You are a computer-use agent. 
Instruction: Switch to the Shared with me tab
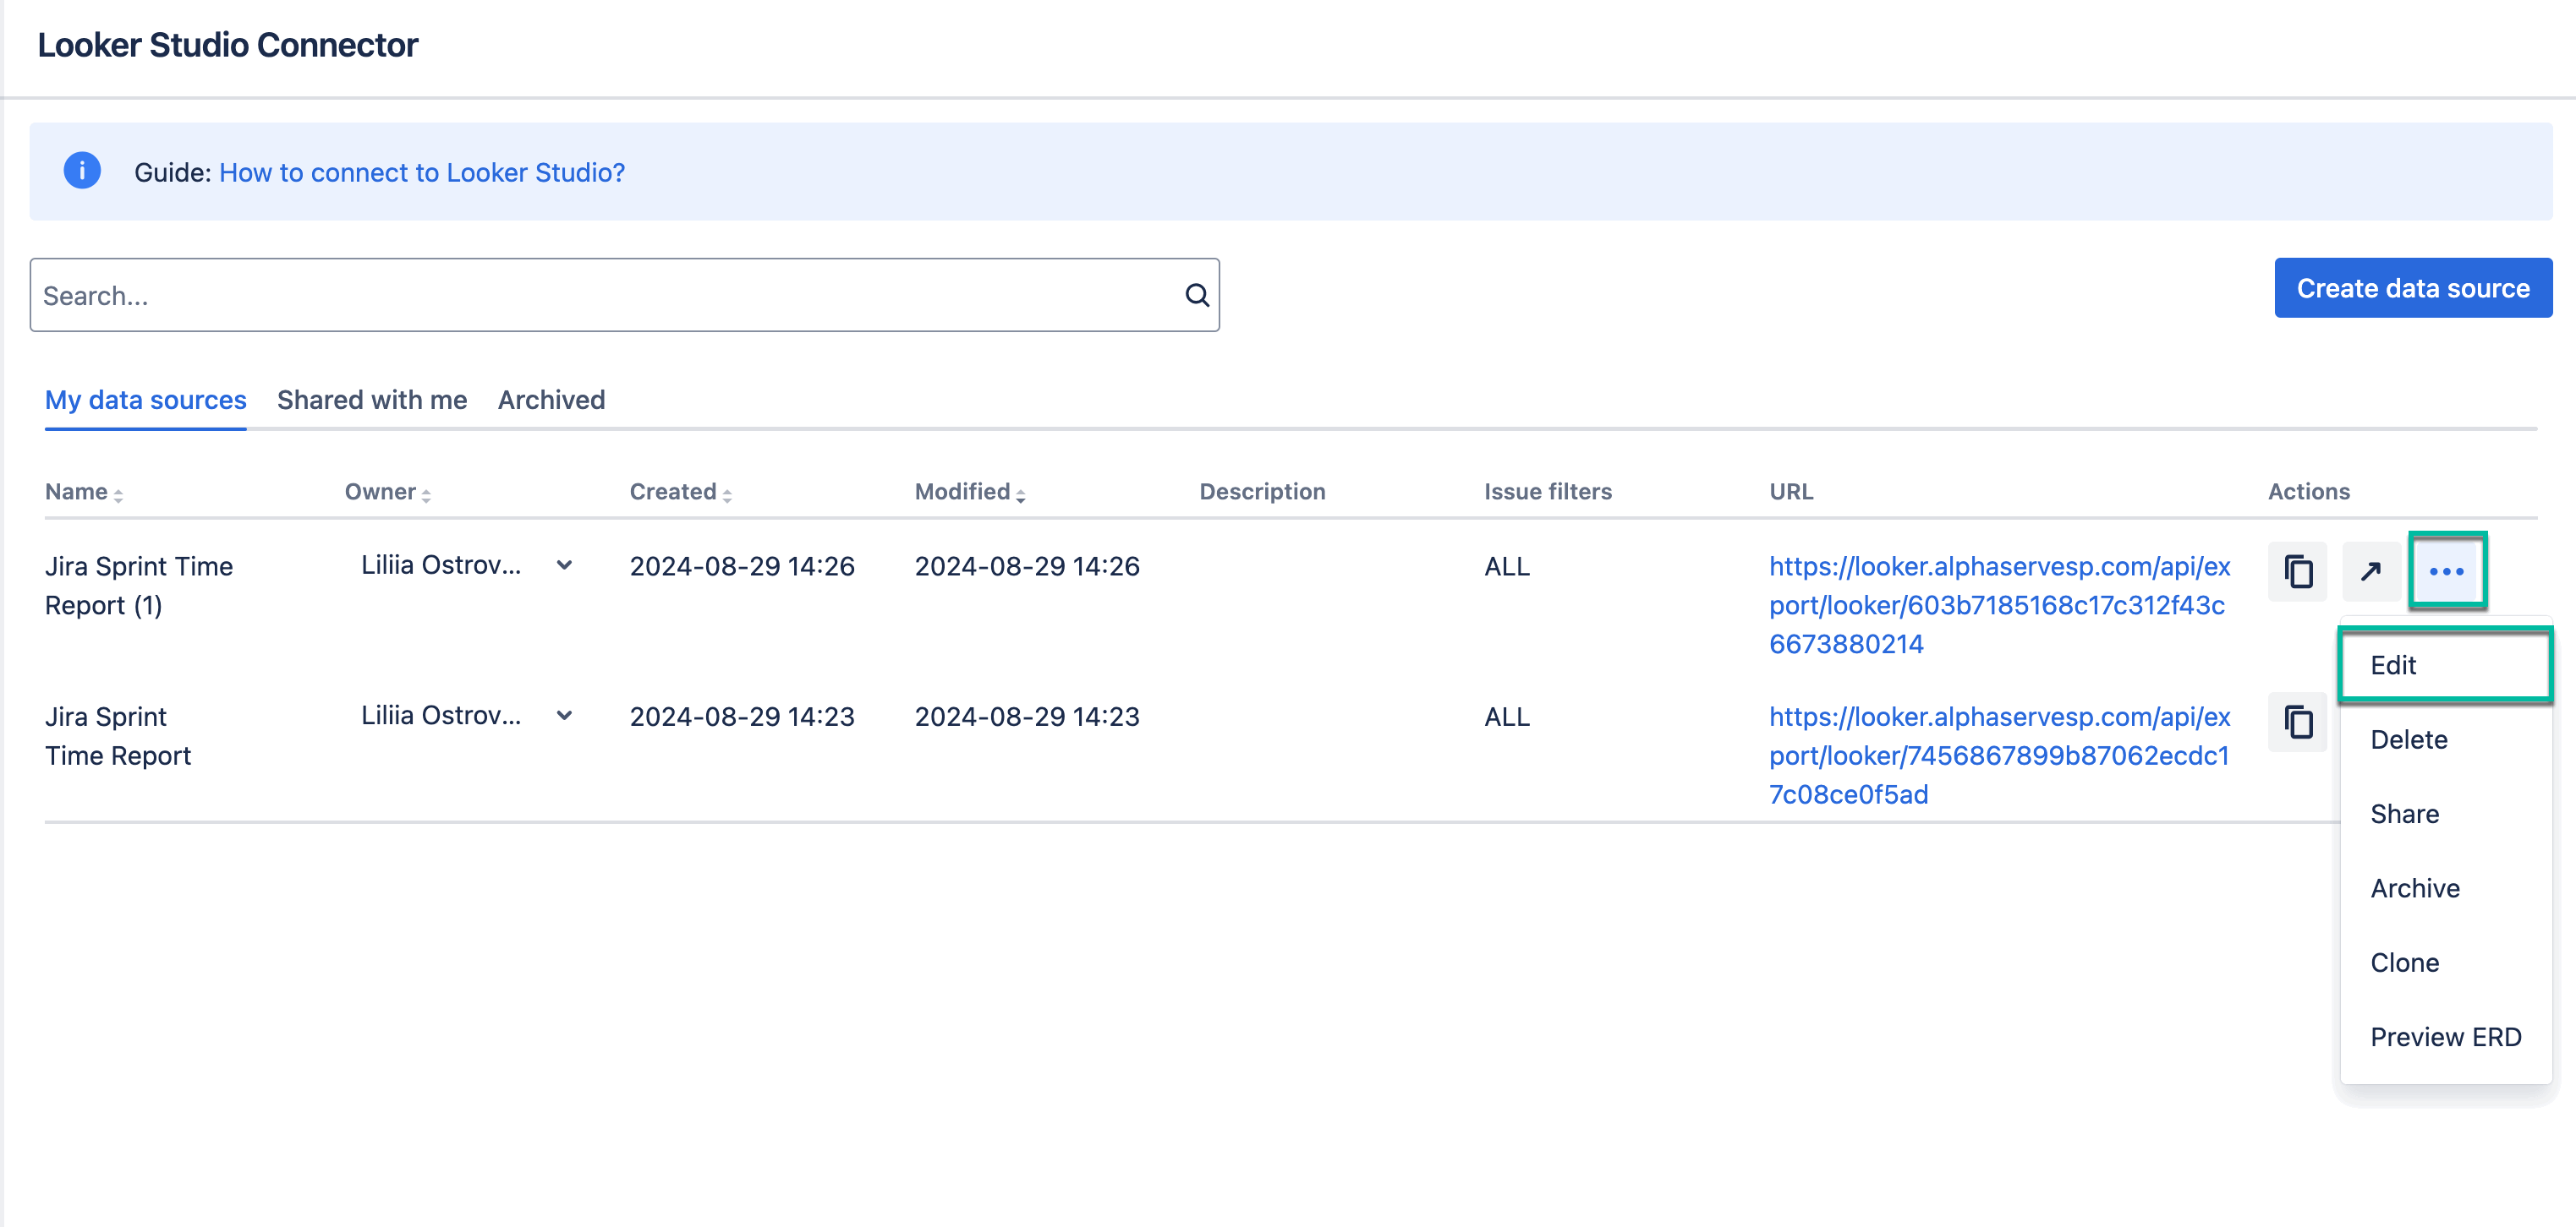[x=371, y=400]
